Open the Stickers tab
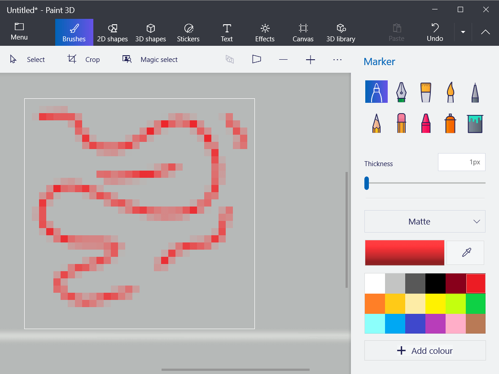Screen dimensions: 499x374 [x=188, y=32]
